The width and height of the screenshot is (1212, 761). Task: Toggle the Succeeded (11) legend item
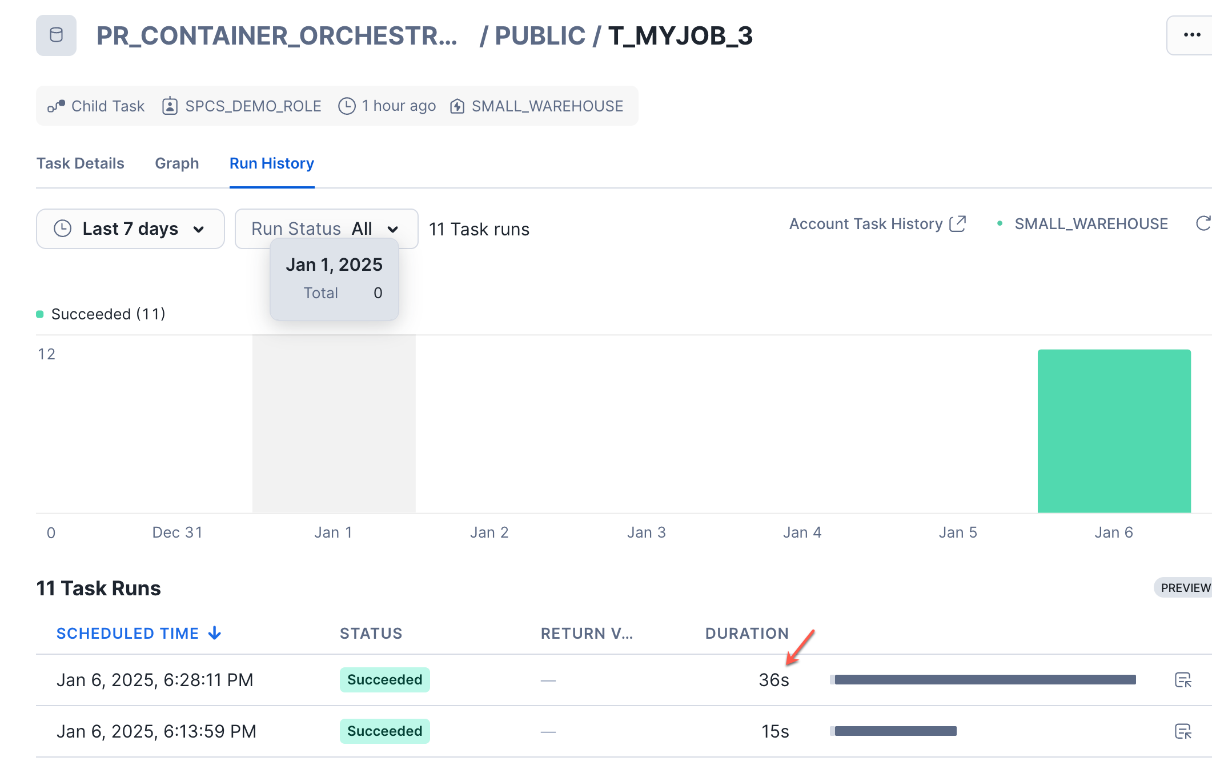pyautogui.click(x=101, y=314)
